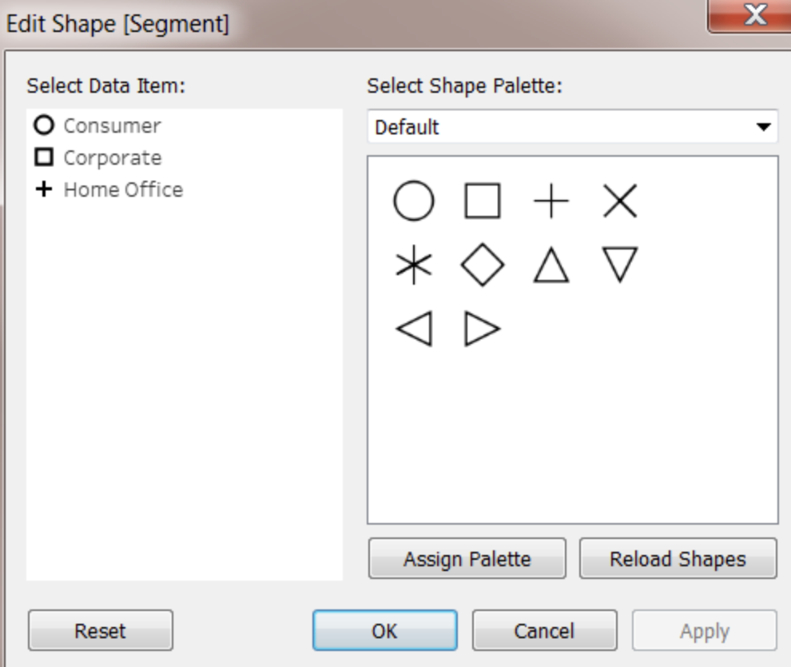
Task: Pick the right-pointing triangle shape
Action: pyautogui.click(x=482, y=329)
